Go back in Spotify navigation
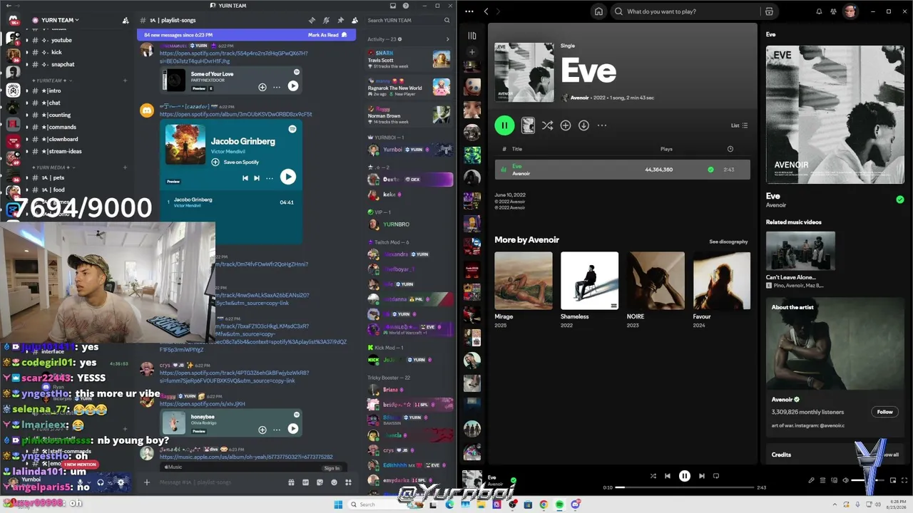The height and width of the screenshot is (513, 913). click(x=486, y=11)
